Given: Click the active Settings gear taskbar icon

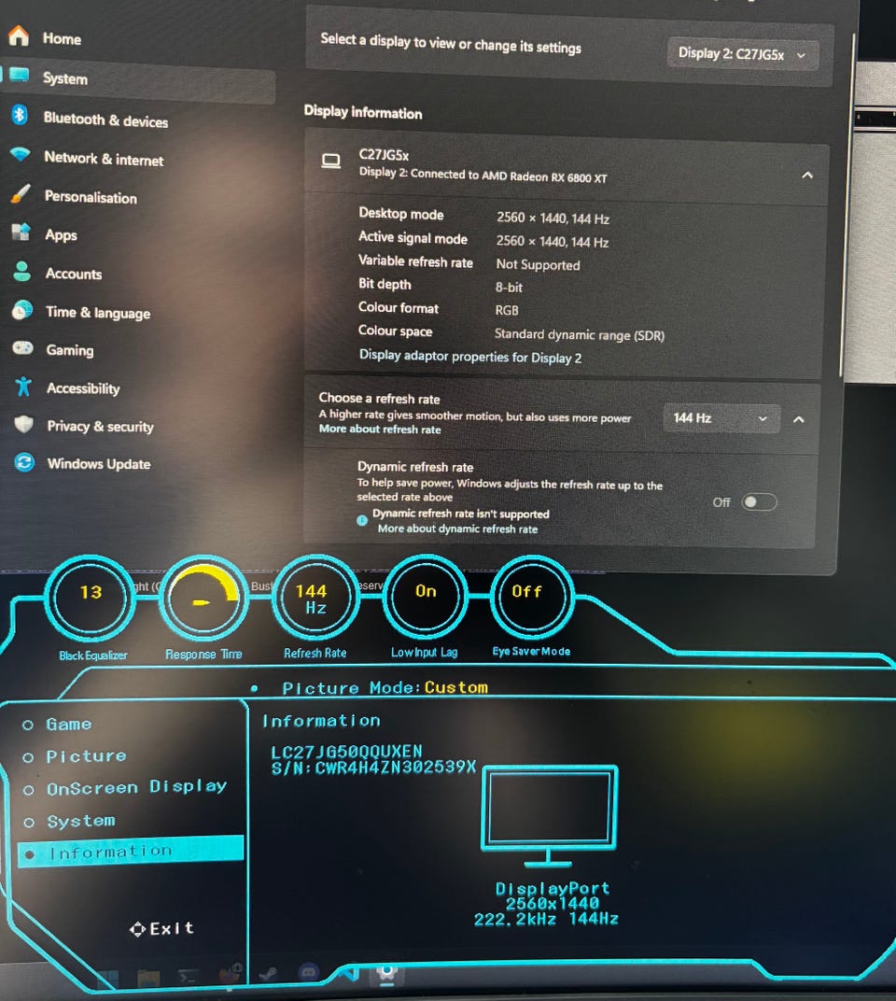Looking at the screenshot, I should click(x=386, y=972).
